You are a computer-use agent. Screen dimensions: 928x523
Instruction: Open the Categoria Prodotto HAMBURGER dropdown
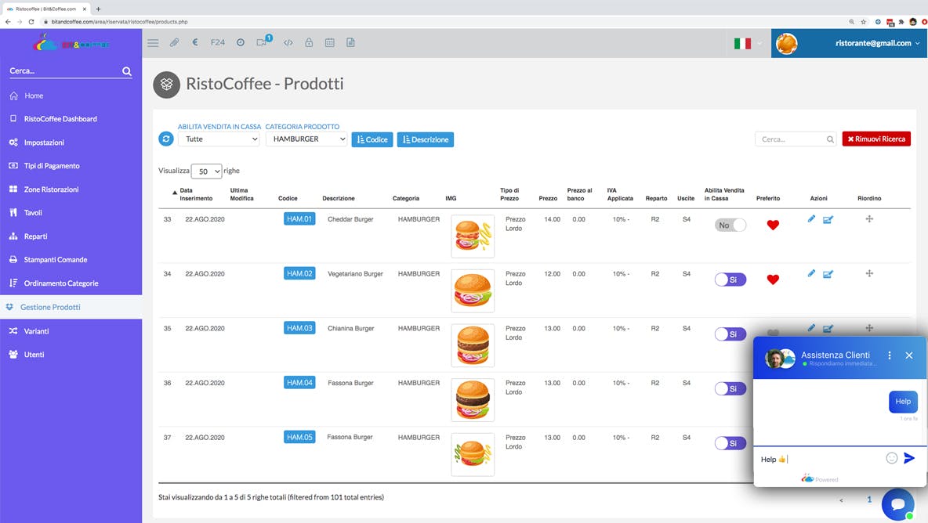(306, 139)
